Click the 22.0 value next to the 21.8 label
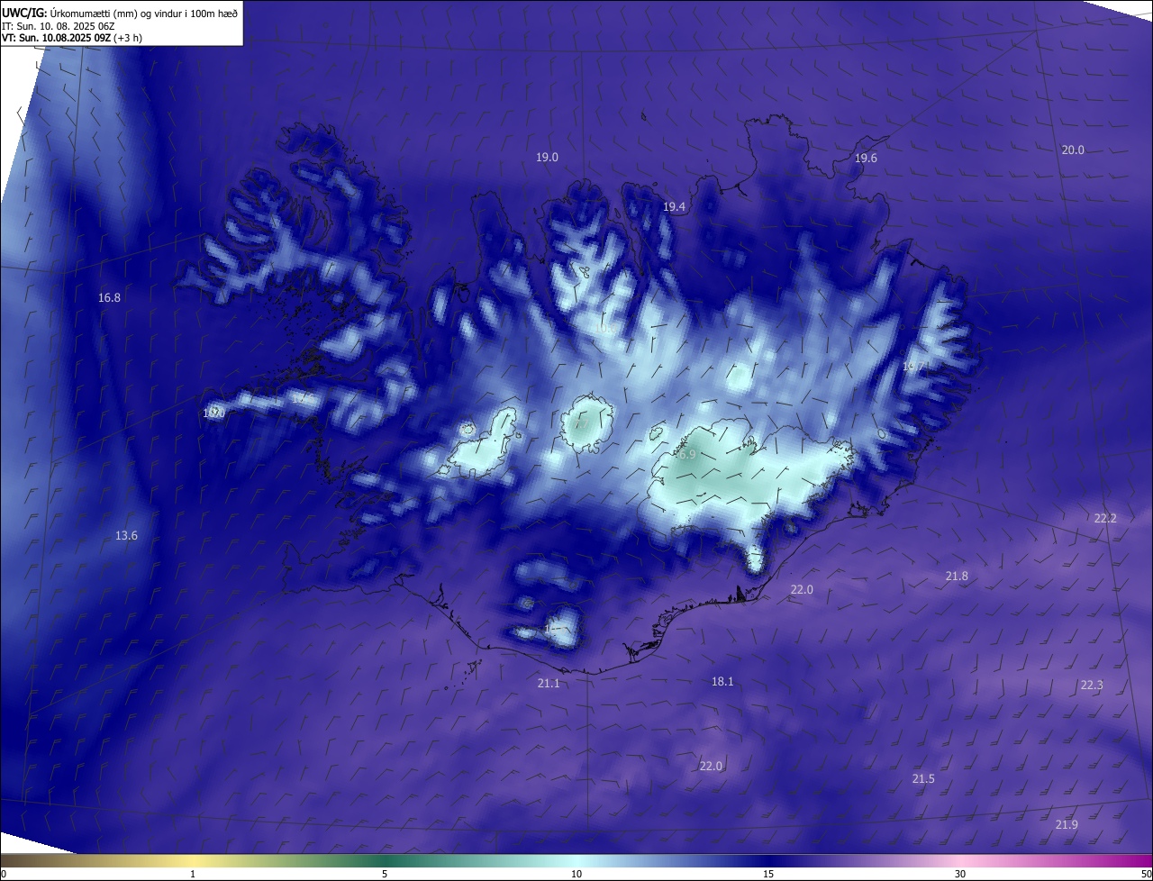 pos(802,590)
